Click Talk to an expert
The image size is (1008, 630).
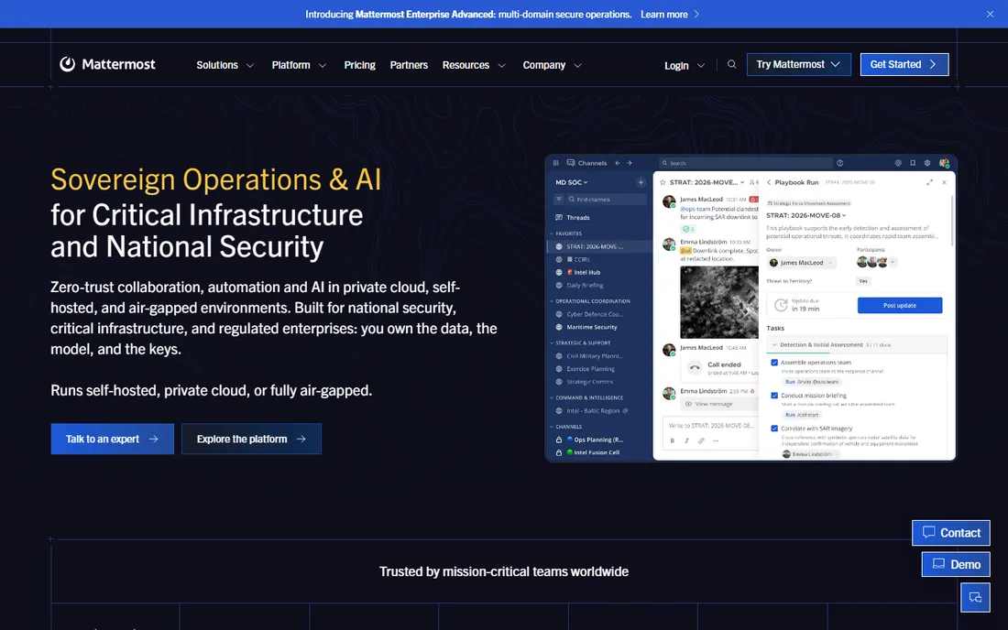tap(113, 439)
